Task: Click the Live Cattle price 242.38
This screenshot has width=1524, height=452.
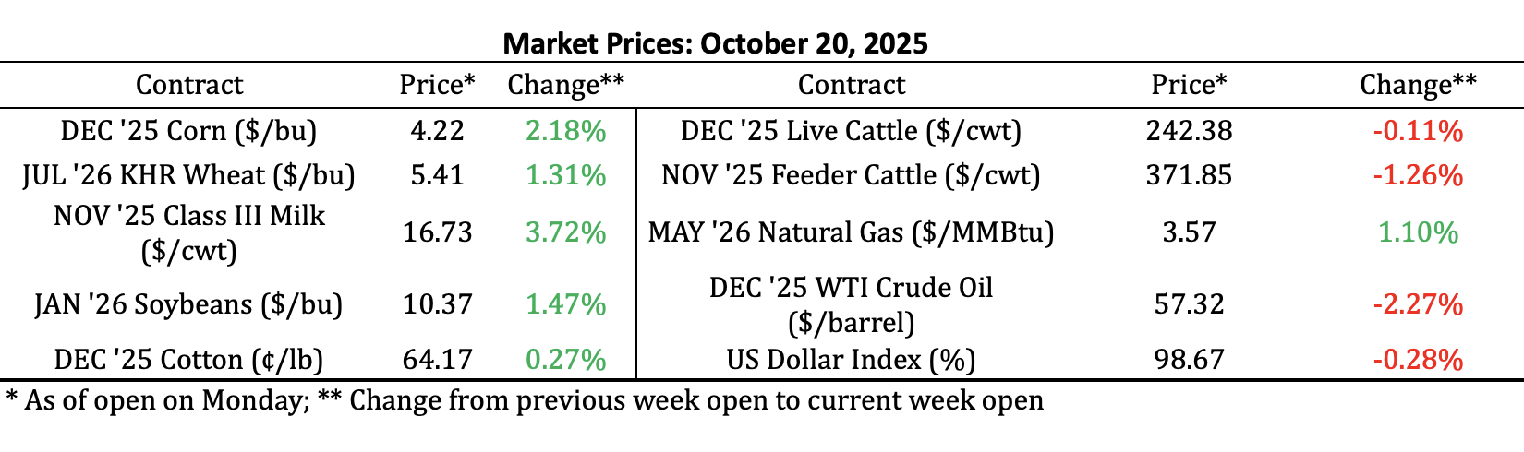Action: click(1189, 131)
